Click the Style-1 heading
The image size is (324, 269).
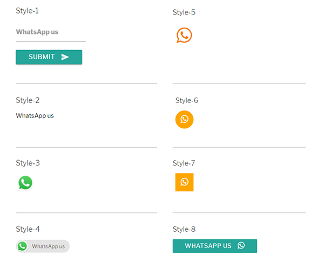click(x=27, y=11)
